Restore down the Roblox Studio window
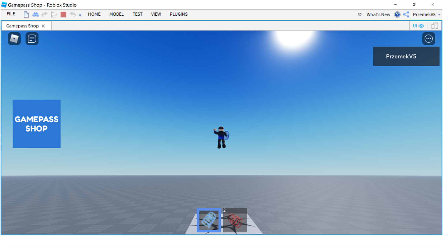 (x=414, y=5)
